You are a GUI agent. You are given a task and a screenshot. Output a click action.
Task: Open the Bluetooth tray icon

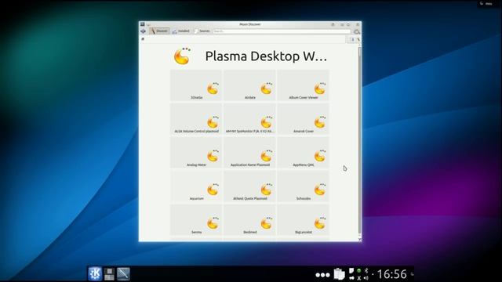[366, 270]
